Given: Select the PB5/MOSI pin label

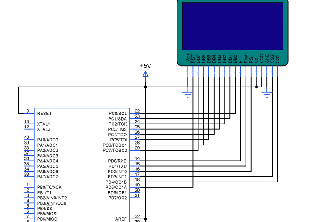Looking at the screenshot, I should coord(47,214).
